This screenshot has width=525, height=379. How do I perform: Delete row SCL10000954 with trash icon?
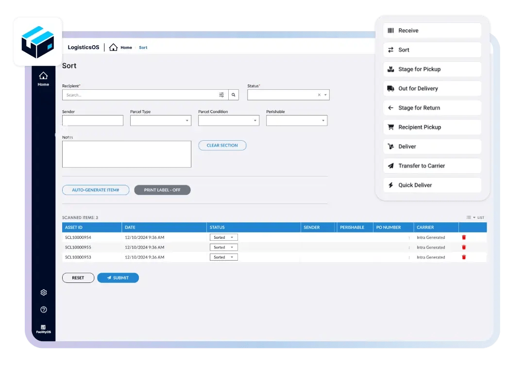[x=464, y=237]
